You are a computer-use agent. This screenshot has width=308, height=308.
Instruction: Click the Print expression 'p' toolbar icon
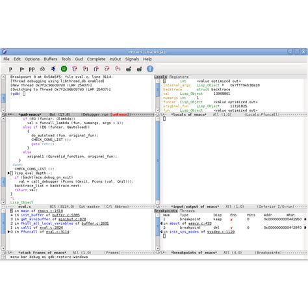point(10,69)
